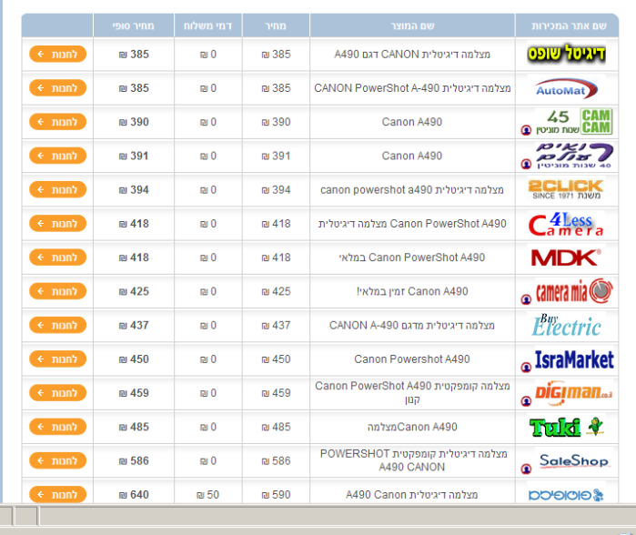Open the 2Click store logo
Viewport: 636px width, 535px height.
pyautogui.click(x=566, y=189)
